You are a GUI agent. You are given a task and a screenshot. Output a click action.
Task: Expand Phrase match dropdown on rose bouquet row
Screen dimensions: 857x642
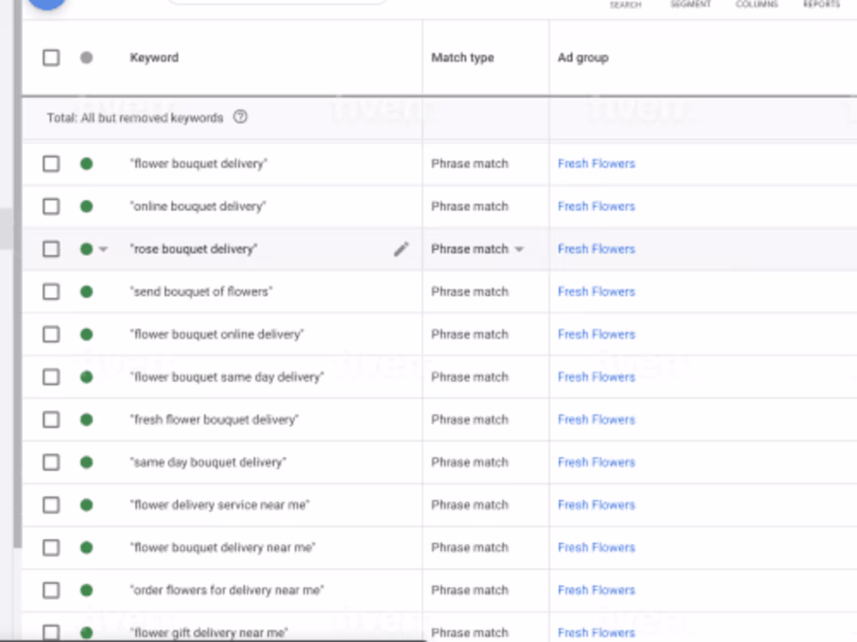pyautogui.click(x=519, y=249)
